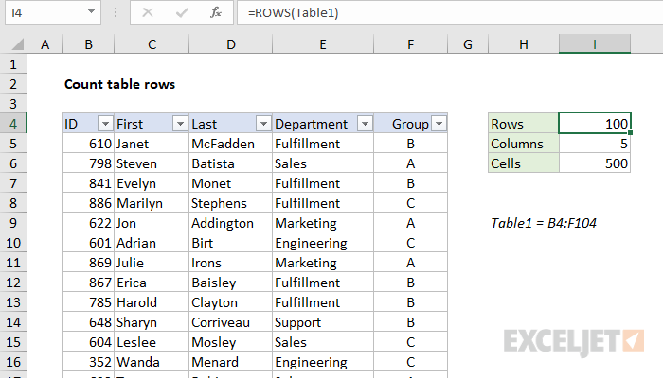Select column header E
This screenshot has width=663, height=378.
tap(322, 44)
